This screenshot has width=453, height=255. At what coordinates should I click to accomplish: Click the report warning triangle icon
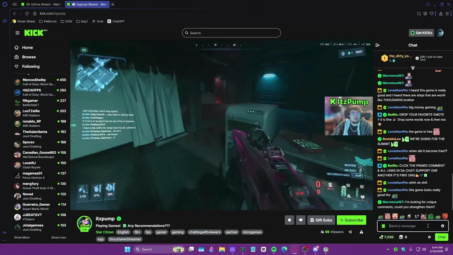(361, 232)
